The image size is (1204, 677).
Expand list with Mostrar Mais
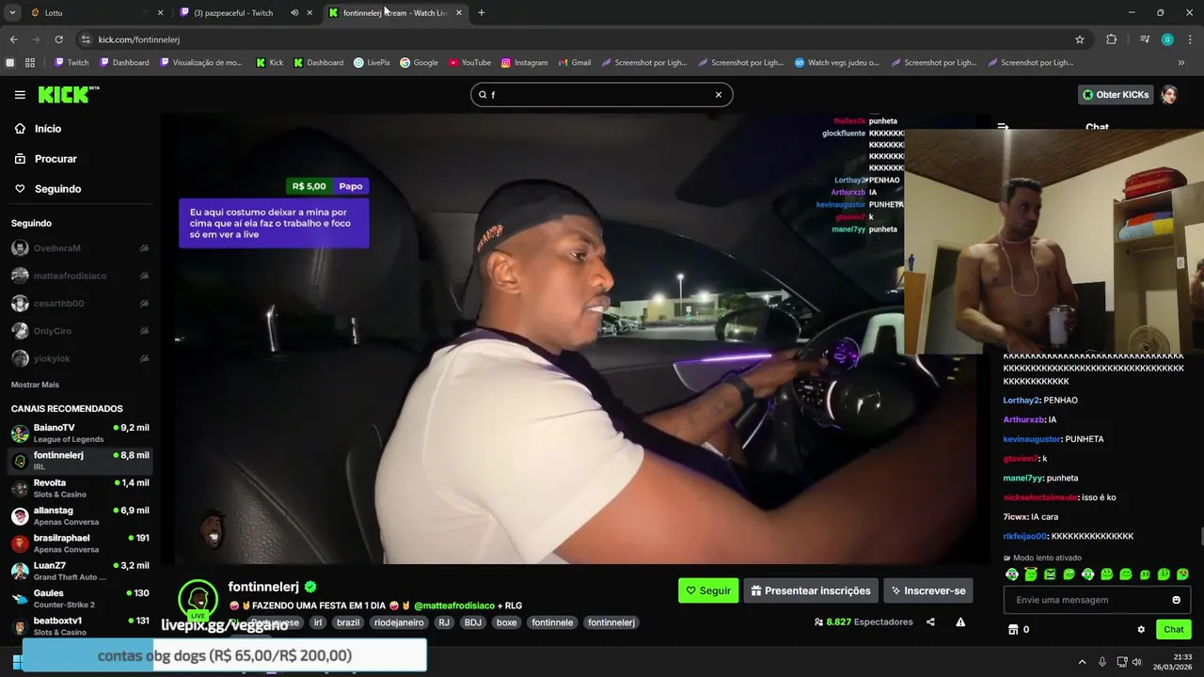click(35, 385)
